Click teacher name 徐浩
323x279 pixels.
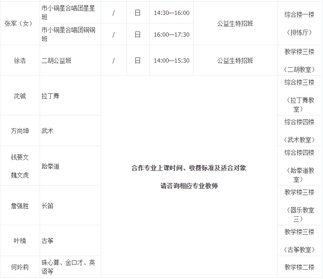coord(20,60)
